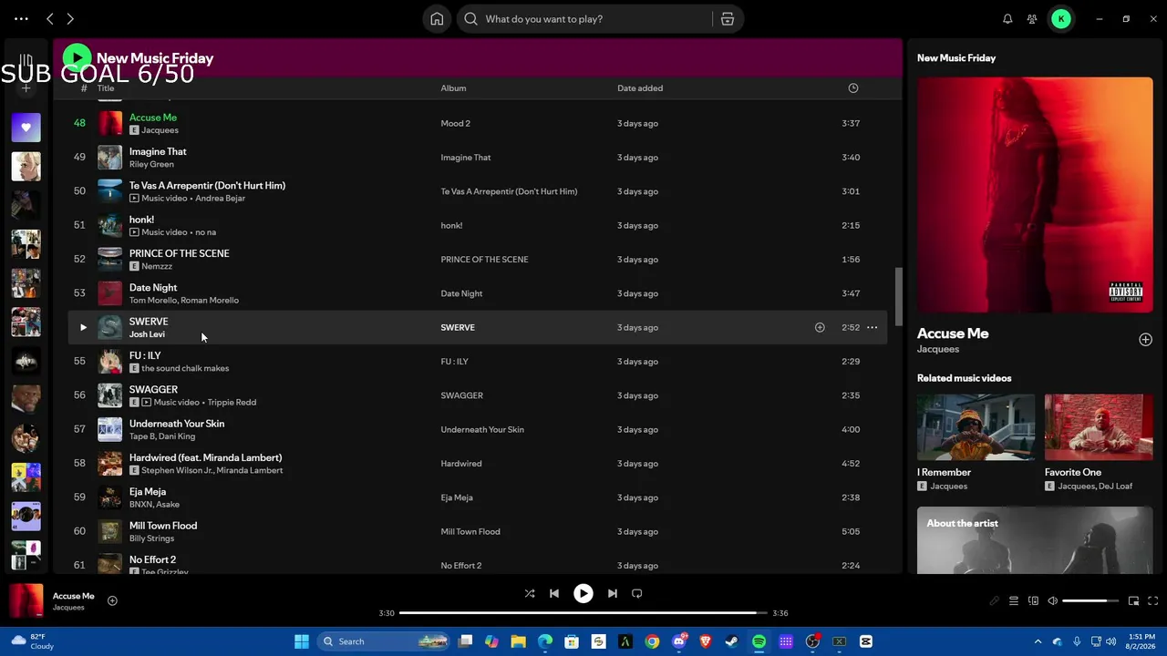Open Google Chrome from the taskbar
The width and height of the screenshot is (1167, 656).
652,641
